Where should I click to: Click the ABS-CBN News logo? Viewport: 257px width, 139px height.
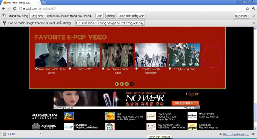coord(44,126)
